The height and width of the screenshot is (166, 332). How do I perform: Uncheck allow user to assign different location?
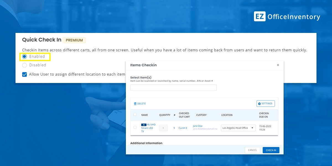point(24,74)
